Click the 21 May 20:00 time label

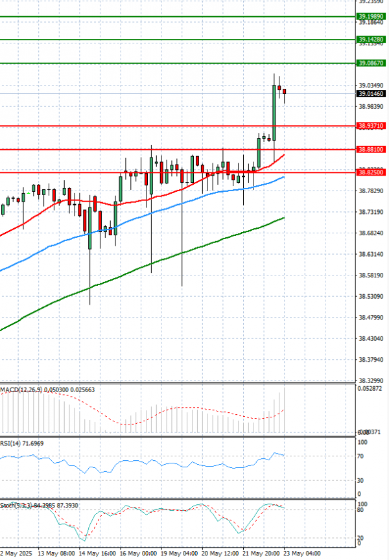coord(261,554)
